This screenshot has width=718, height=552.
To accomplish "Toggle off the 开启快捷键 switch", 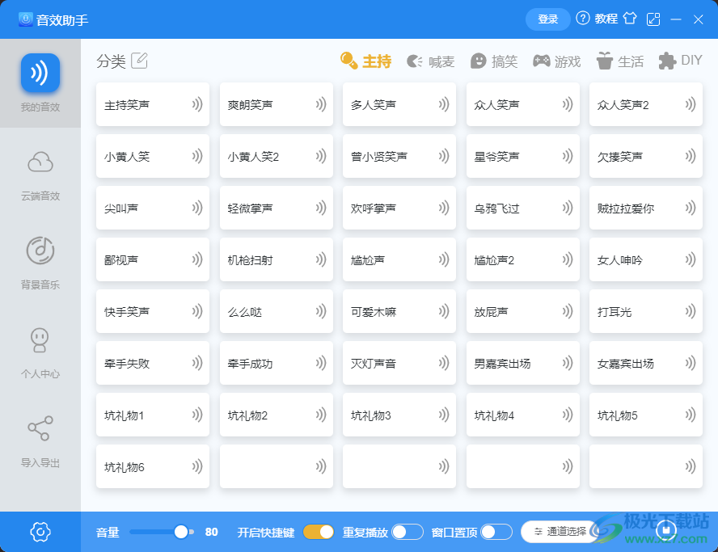I will point(318,532).
